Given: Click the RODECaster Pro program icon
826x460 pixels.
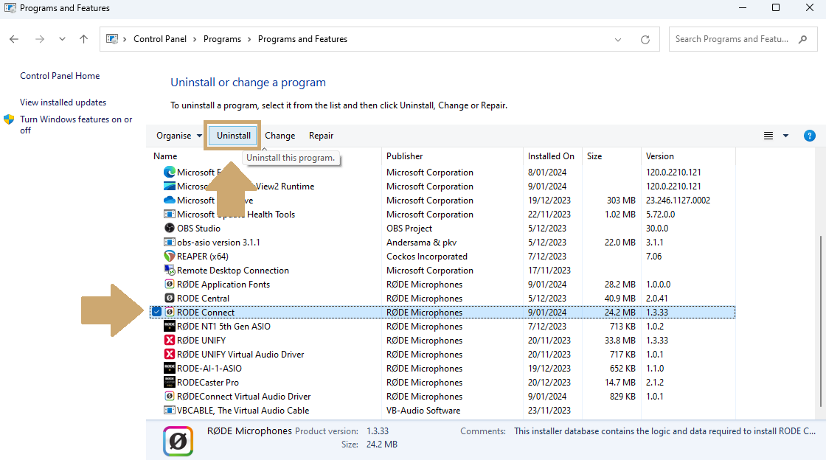Looking at the screenshot, I should click(x=169, y=382).
